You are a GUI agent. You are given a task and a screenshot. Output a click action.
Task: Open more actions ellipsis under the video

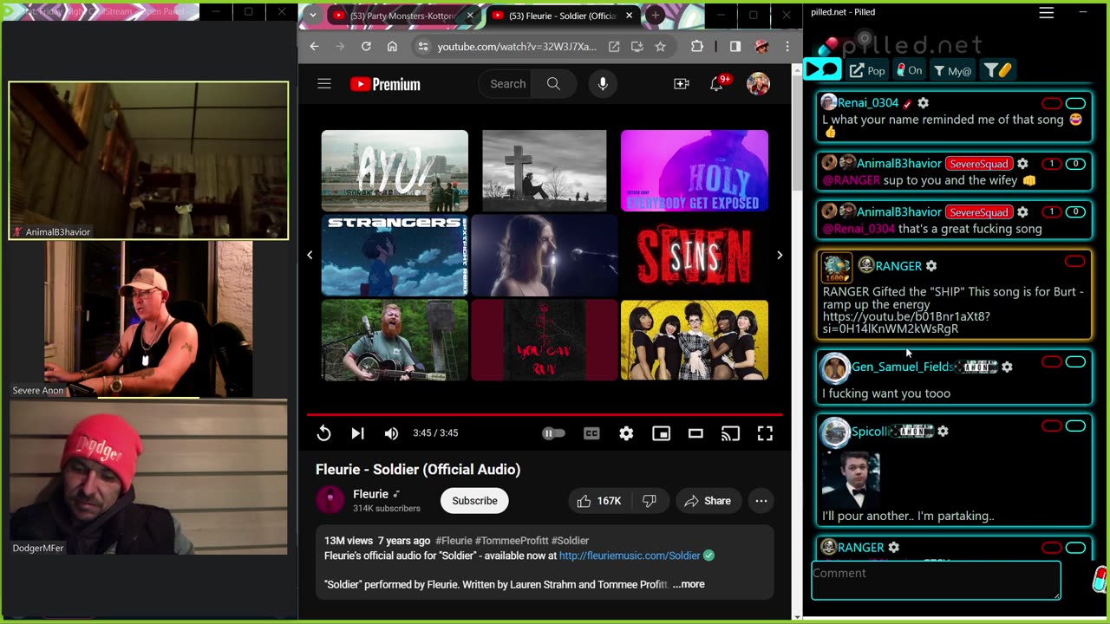[x=761, y=501]
